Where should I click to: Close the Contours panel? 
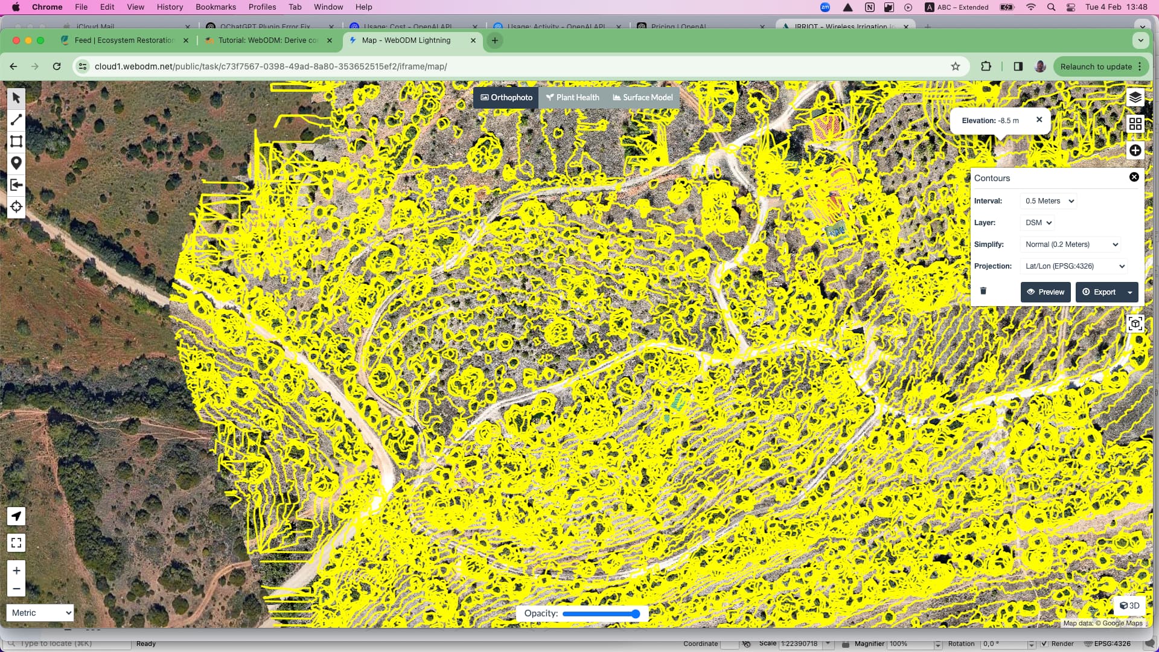pyautogui.click(x=1134, y=177)
